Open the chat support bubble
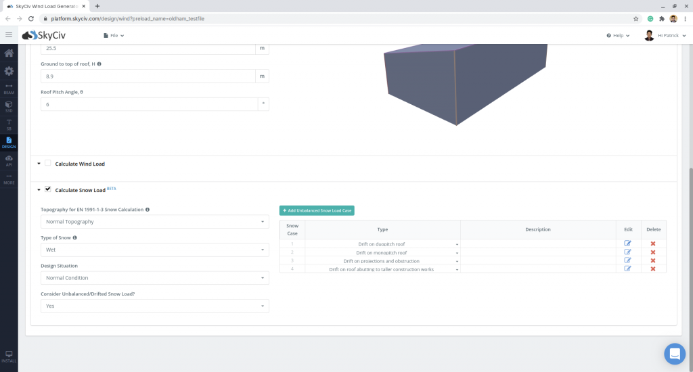 point(674,353)
